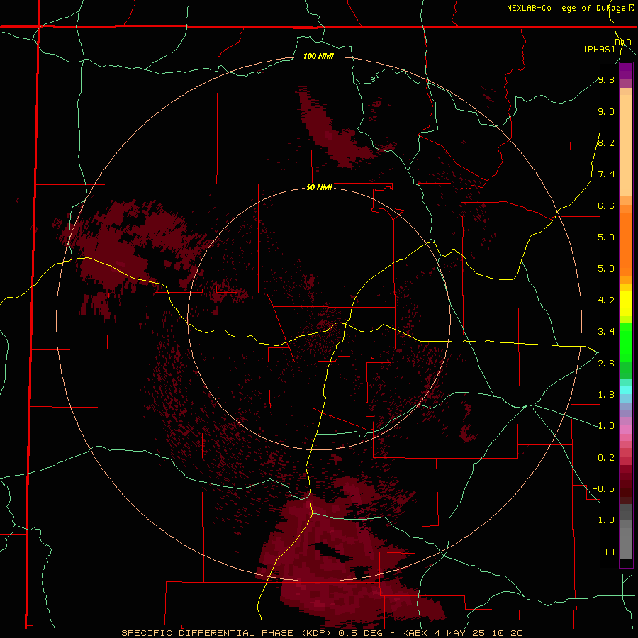This screenshot has height=638, width=638.
Task: Click the 1.0 legend value
Action: 606,426
